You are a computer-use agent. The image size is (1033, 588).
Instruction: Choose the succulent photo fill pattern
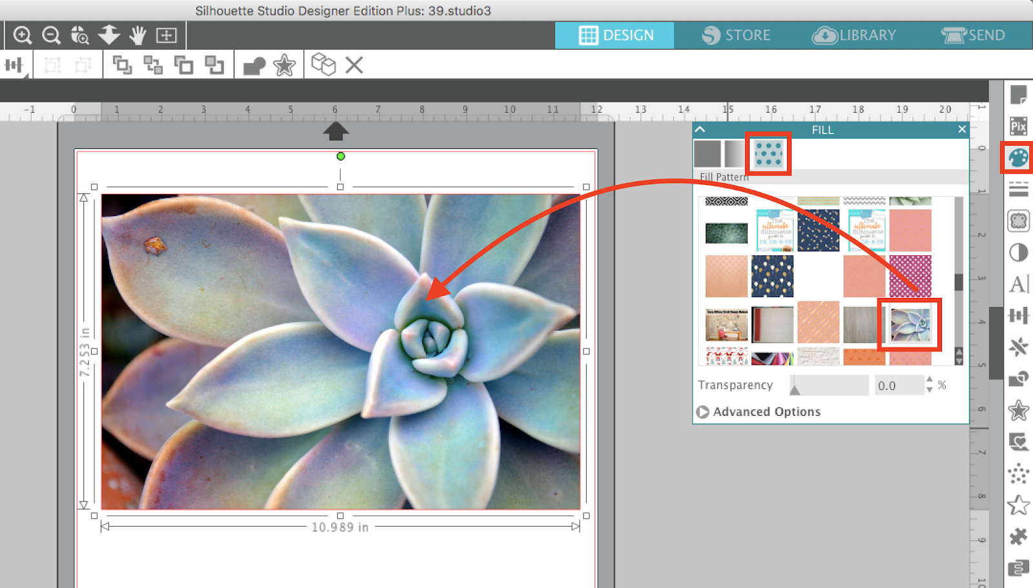click(x=910, y=324)
